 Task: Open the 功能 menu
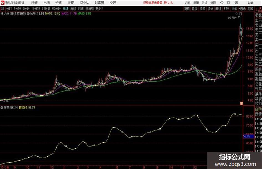click(x=187, y=3)
